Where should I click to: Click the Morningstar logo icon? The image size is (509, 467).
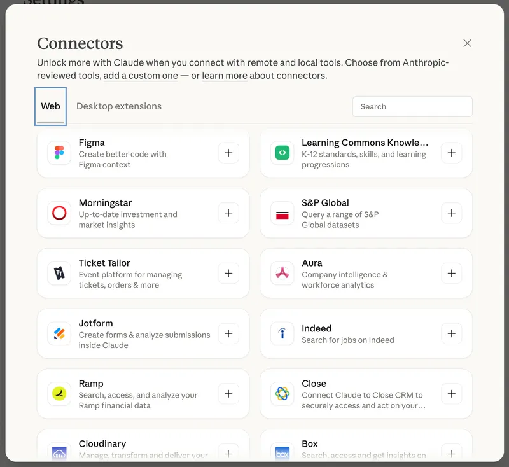pyautogui.click(x=59, y=213)
